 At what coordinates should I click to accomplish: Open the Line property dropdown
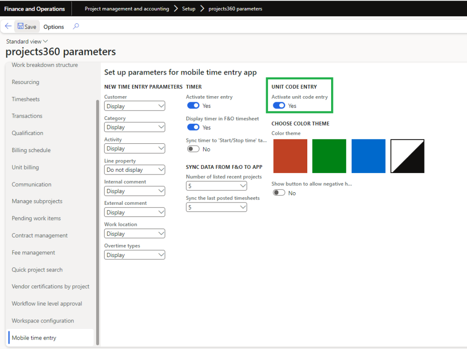134,169
